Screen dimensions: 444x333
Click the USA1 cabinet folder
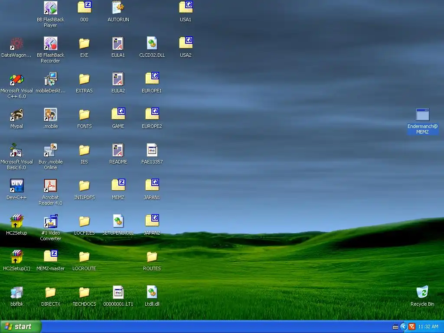(186, 8)
